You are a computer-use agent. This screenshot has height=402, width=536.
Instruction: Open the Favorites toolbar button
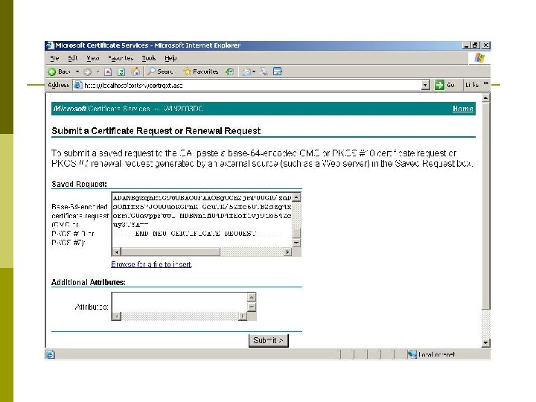[201, 71]
